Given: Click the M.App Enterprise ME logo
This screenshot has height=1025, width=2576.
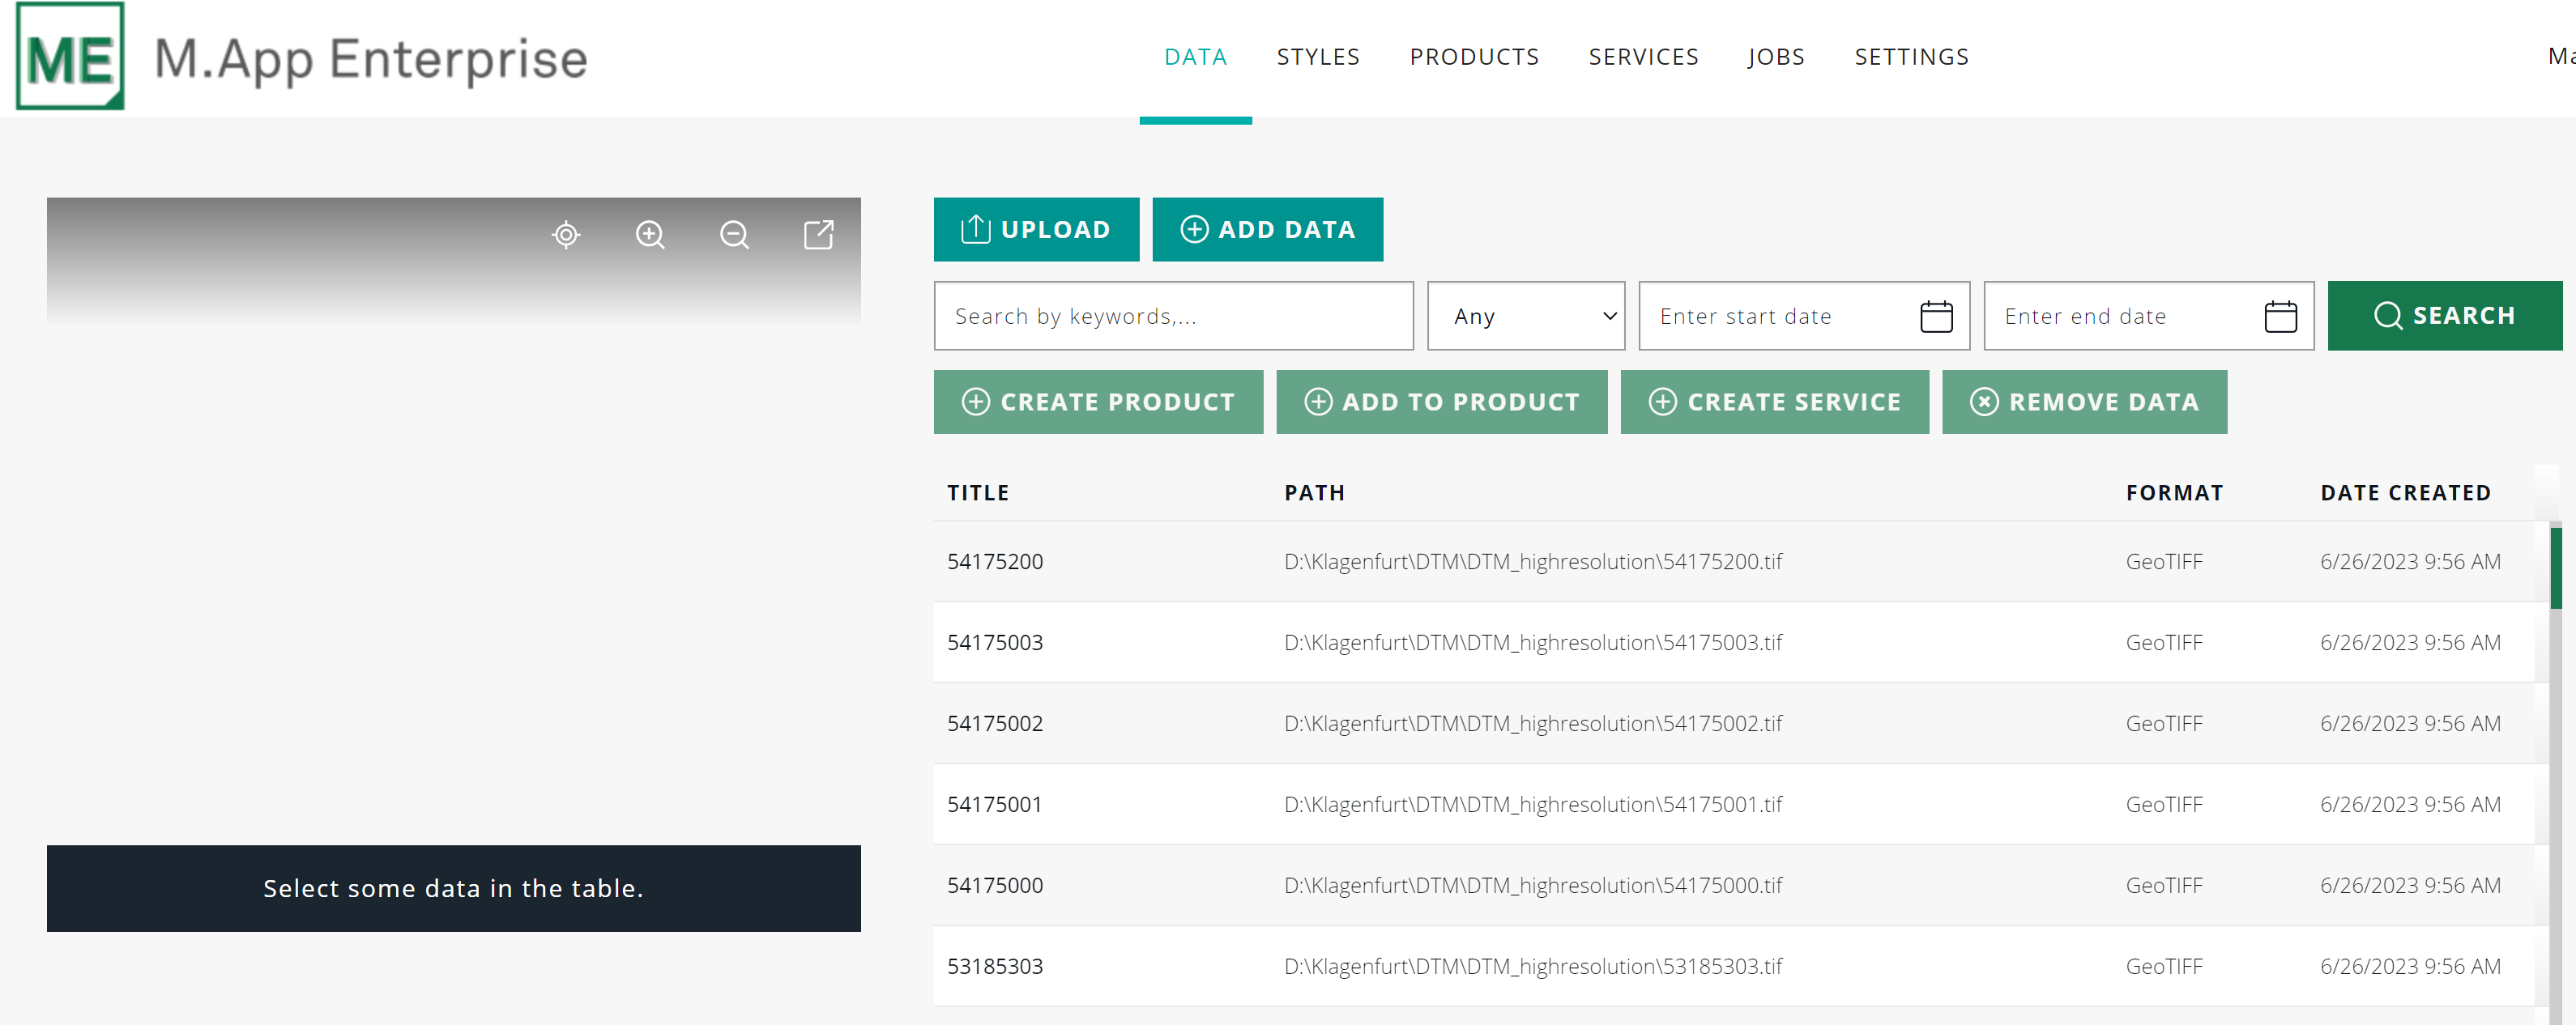Looking at the screenshot, I should (x=70, y=57).
